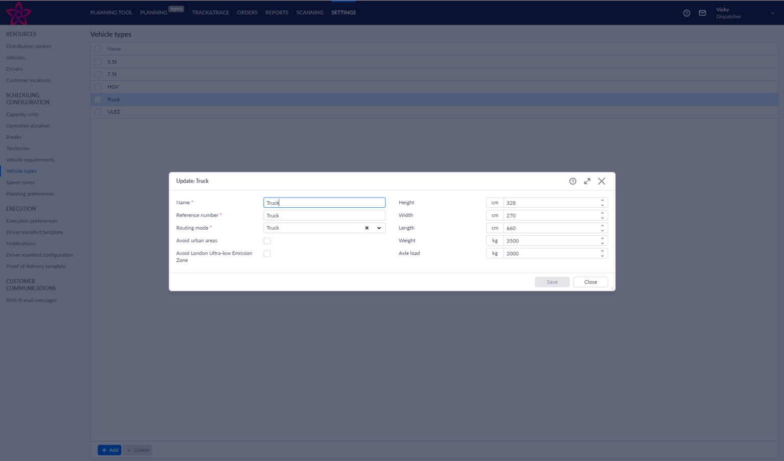Clear the Routing mode selection with the X icon
Viewport: 784px width, 461px height.
click(366, 228)
